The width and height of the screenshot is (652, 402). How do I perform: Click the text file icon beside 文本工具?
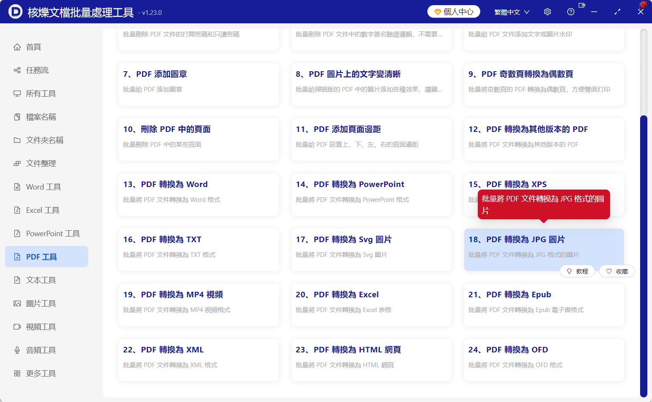(17, 280)
